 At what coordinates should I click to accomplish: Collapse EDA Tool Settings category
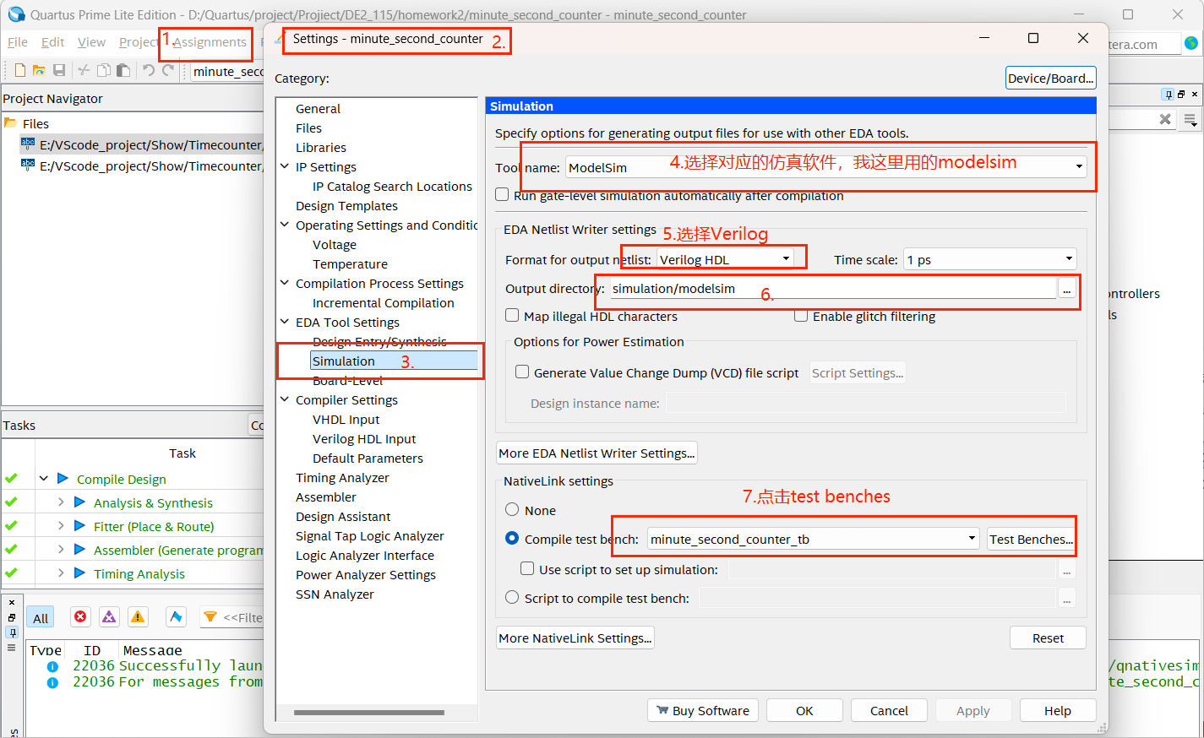click(x=286, y=322)
